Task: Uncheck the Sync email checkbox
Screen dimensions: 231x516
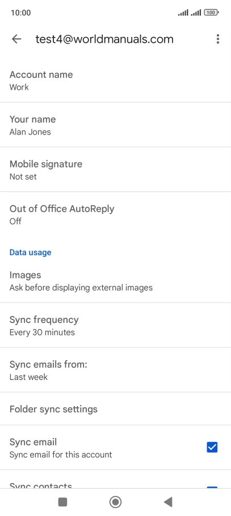Action: pyautogui.click(x=212, y=447)
